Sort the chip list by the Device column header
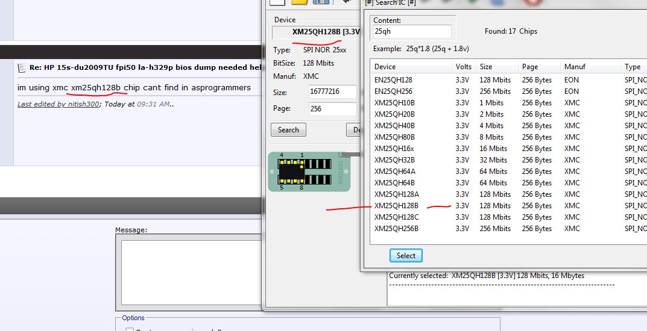Image resolution: width=647 pixels, height=331 pixels. coord(411,67)
